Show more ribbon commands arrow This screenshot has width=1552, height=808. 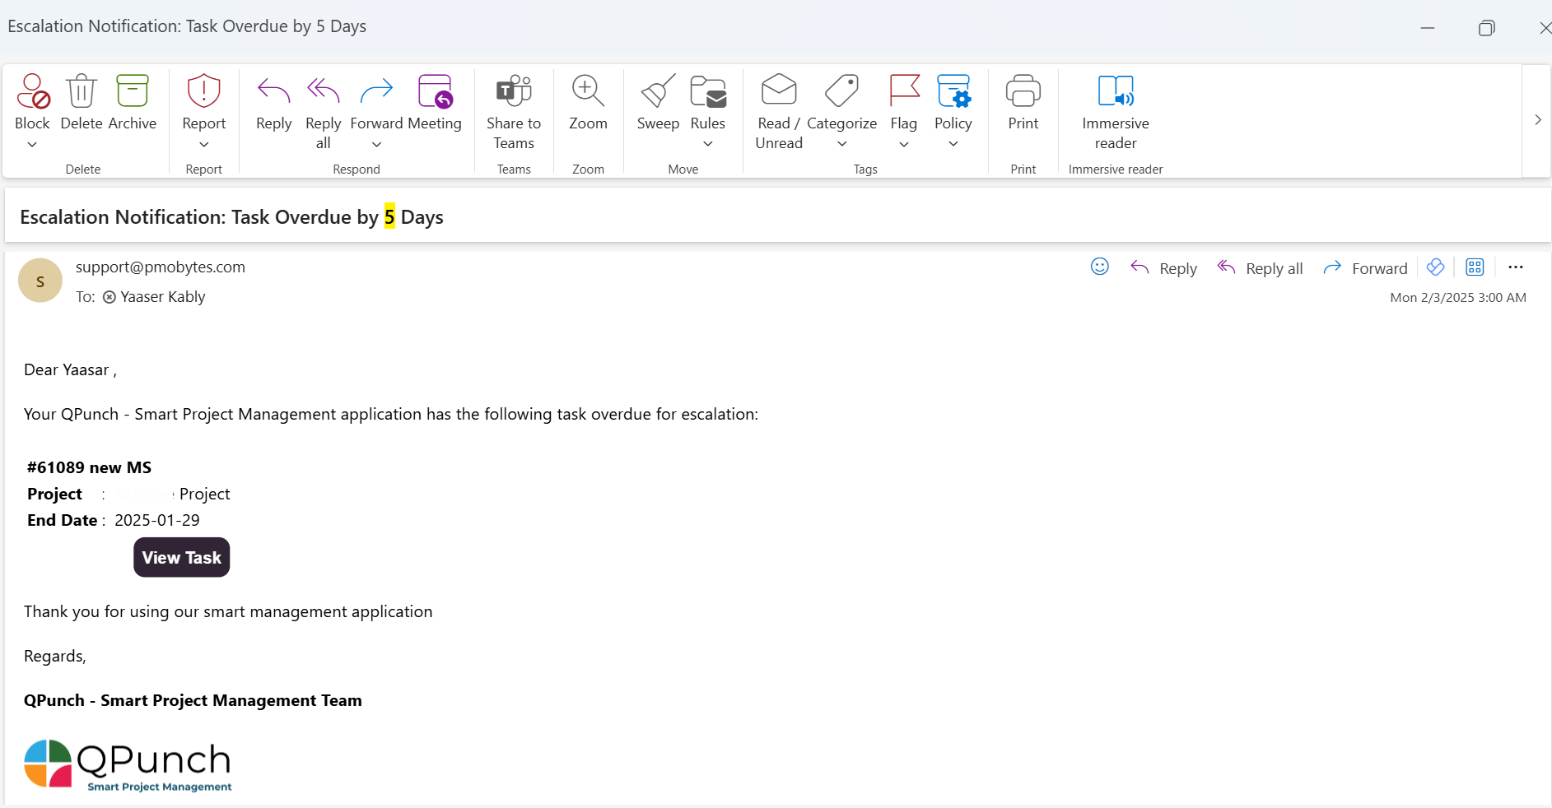[1537, 120]
